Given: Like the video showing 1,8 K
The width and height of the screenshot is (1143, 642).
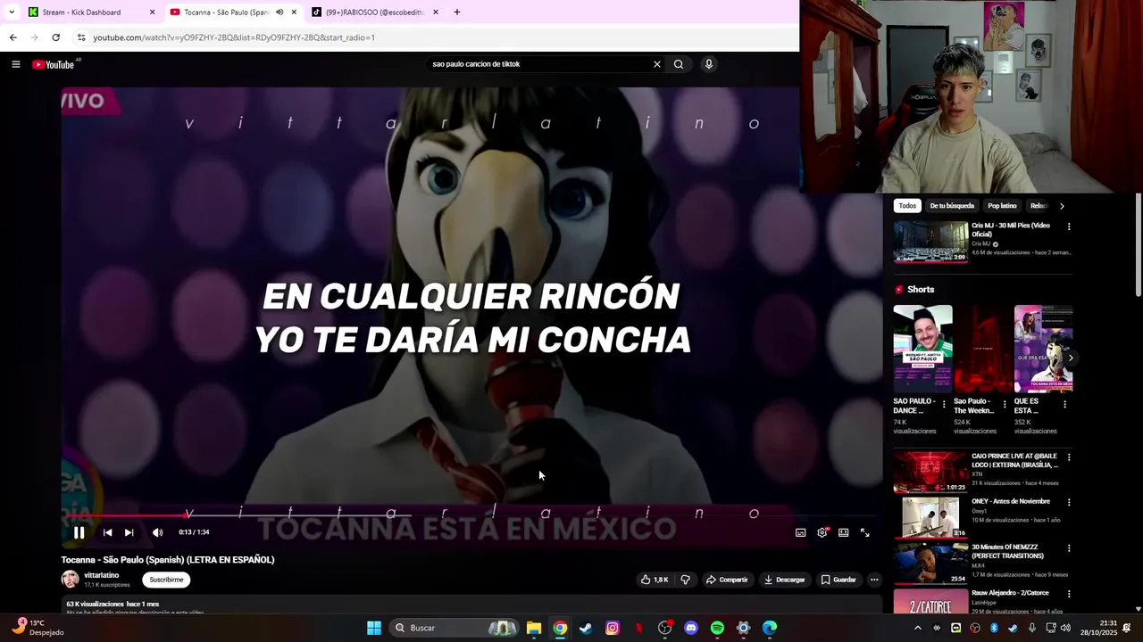Looking at the screenshot, I should [x=655, y=580].
